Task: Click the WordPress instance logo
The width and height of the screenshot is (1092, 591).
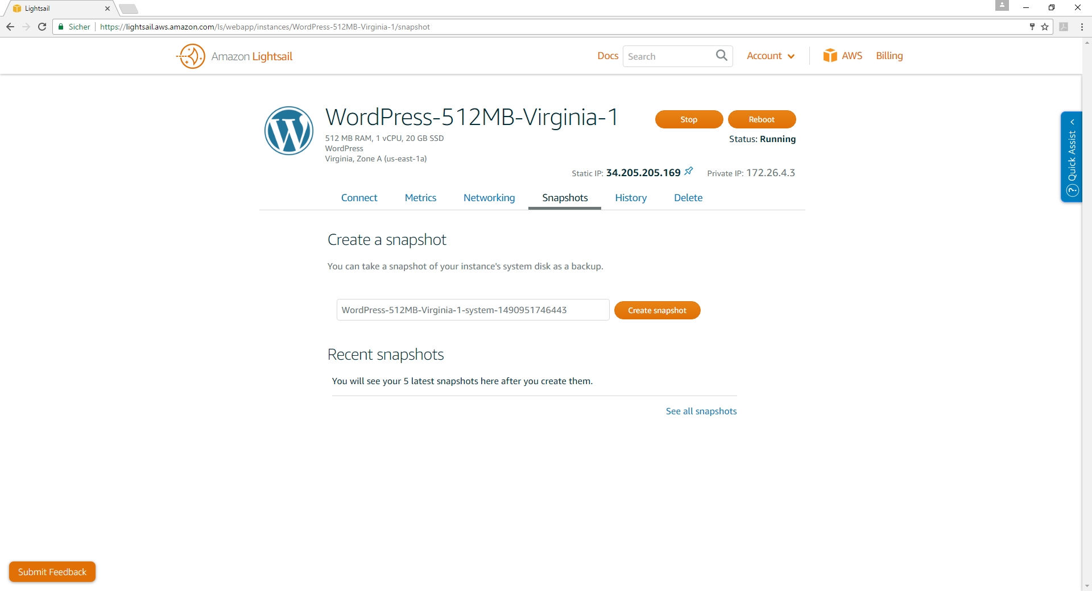Action: point(289,131)
